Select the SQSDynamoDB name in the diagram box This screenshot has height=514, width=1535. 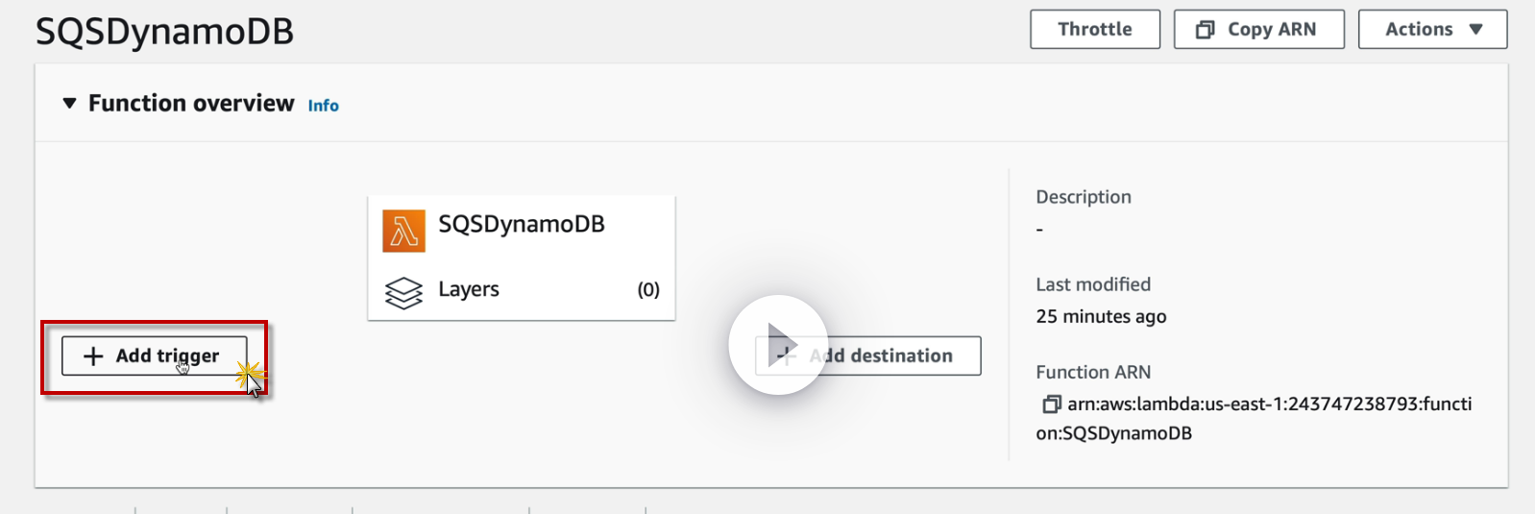(x=522, y=225)
